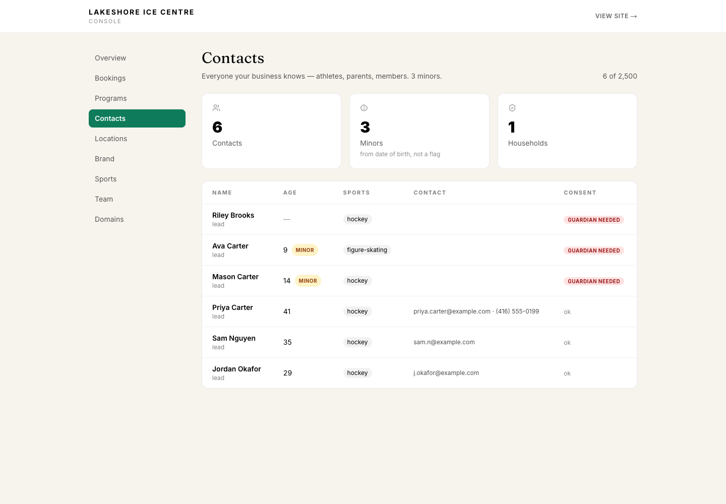726x504 pixels.
Task: Open Ava Carter's contact entry
Action: (x=419, y=250)
